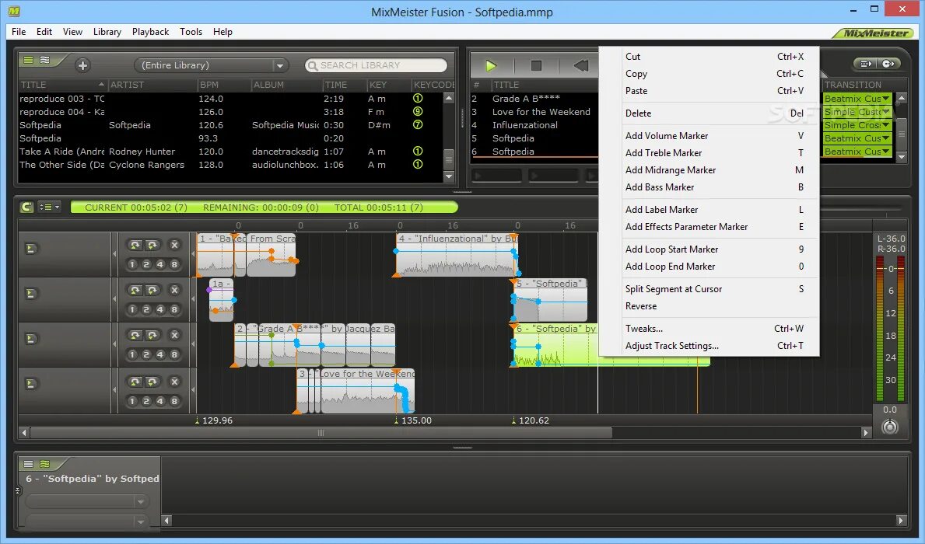Select Add Loop Start Marker menu entry

[x=709, y=249]
